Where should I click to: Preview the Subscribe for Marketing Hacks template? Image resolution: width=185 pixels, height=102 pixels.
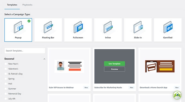point(115,69)
